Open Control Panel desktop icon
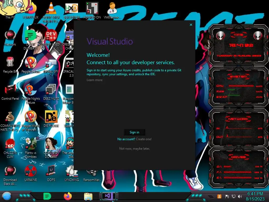Screen dimensions: 269x202 pos(10,92)
